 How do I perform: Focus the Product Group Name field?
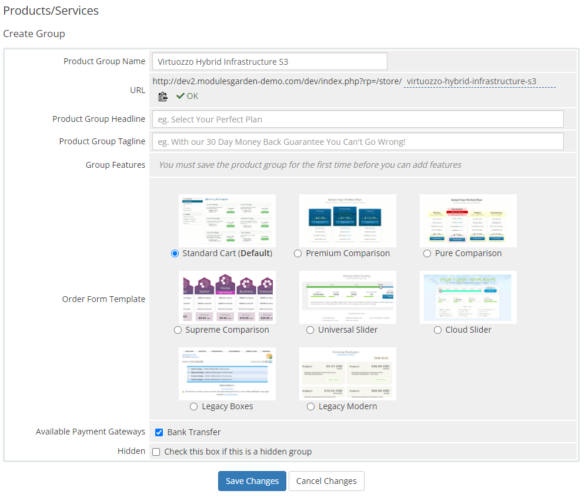(x=270, y=62)
